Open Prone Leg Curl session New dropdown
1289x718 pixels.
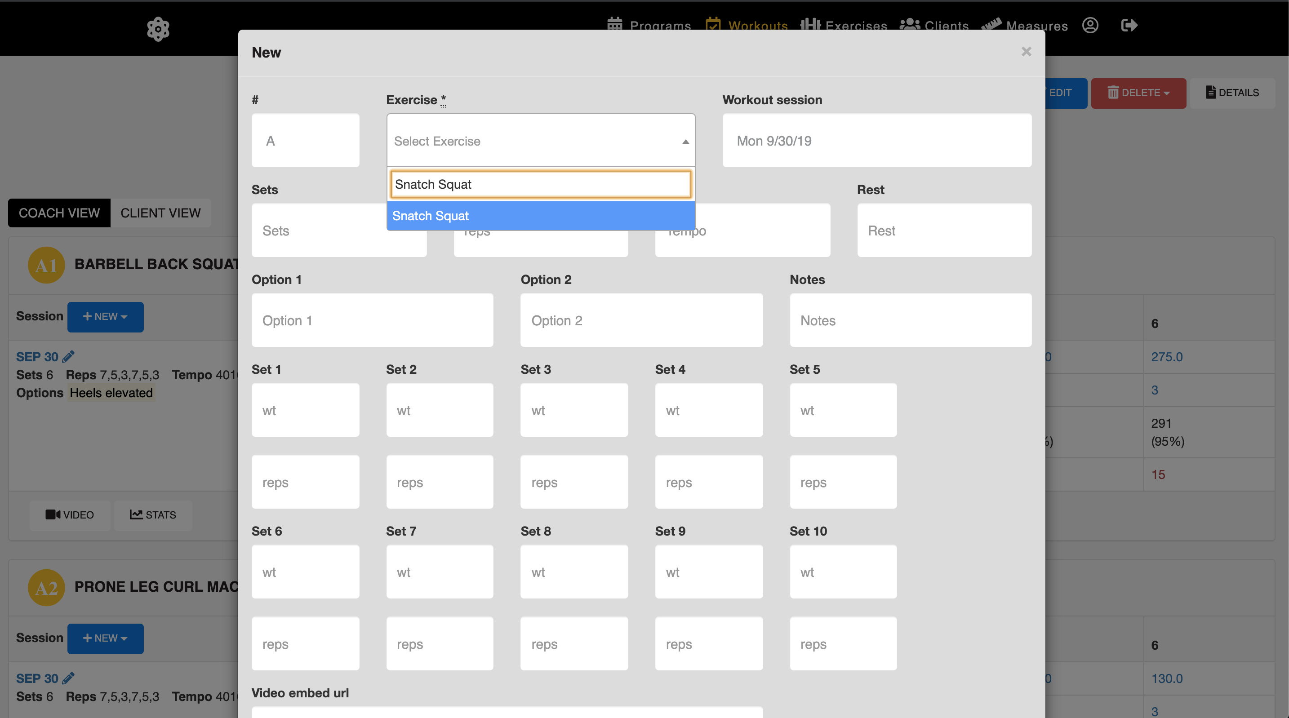point(105,638)
